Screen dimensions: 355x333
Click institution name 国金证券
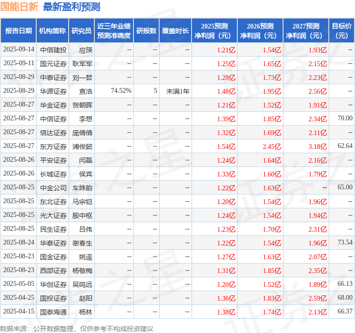click(53, 257)
